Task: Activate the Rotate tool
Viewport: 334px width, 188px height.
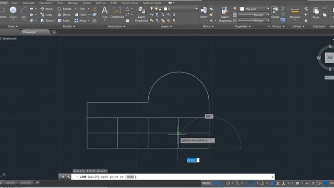Action: pyautogui.click(x=65, y=9)
